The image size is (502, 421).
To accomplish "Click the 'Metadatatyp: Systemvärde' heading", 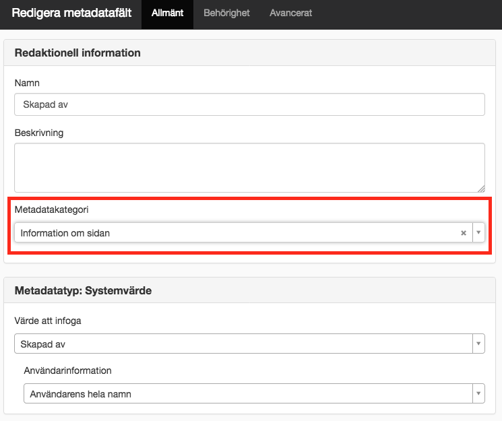I will point(84,291).
